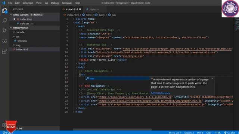
Task: Click the popper.min.js URL on line 23
Action: (150, 101)
